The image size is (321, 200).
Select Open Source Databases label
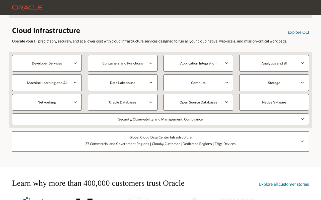pyautogui.click(x=198, y=102)
